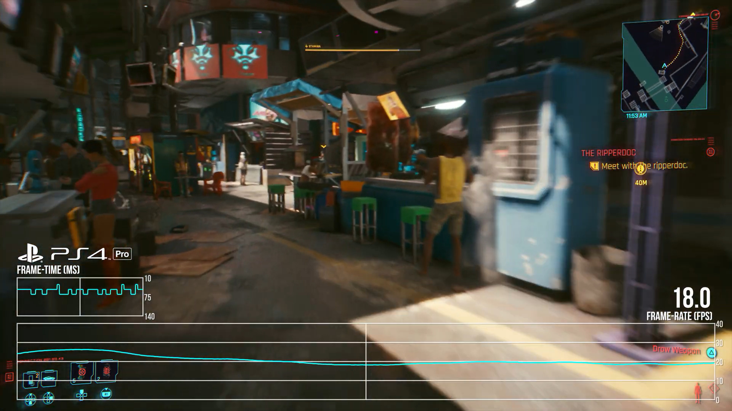
Task: Click the stamina bar
Action: (363, 50)
